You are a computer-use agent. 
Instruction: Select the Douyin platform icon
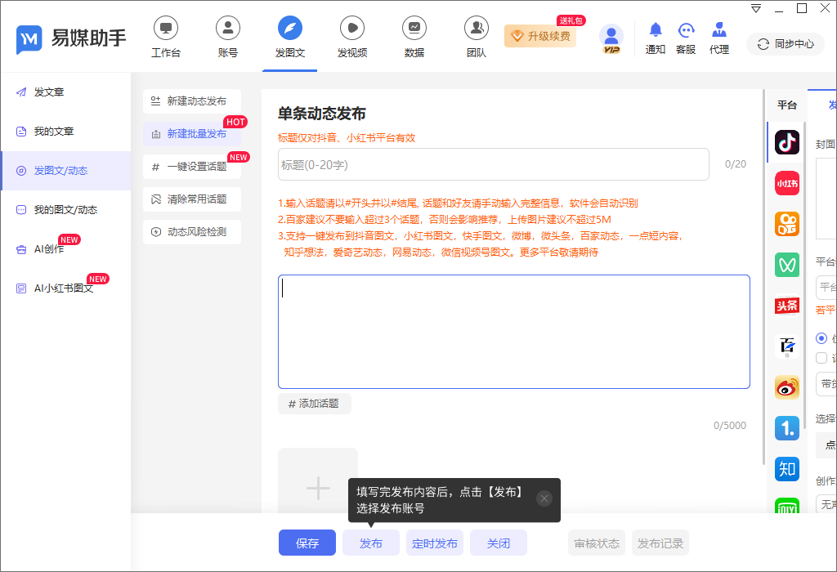pos(787,142)
